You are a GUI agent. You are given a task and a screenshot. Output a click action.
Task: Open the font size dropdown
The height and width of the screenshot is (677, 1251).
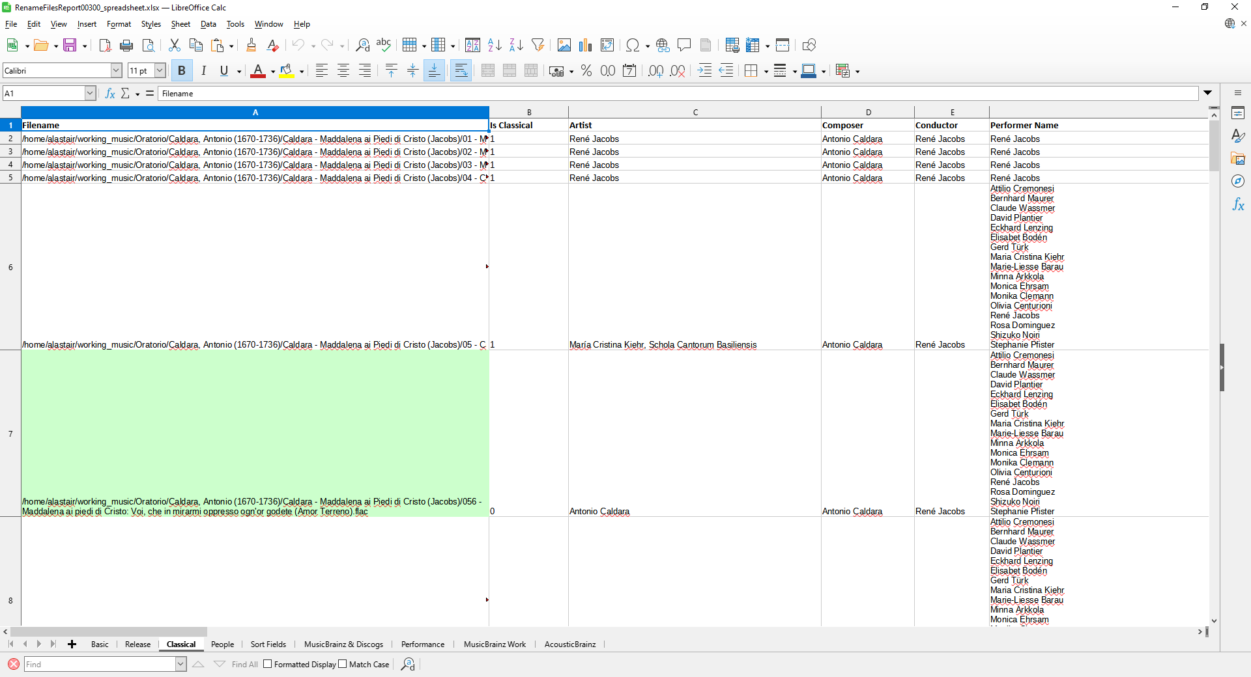(x=160, y=71)
